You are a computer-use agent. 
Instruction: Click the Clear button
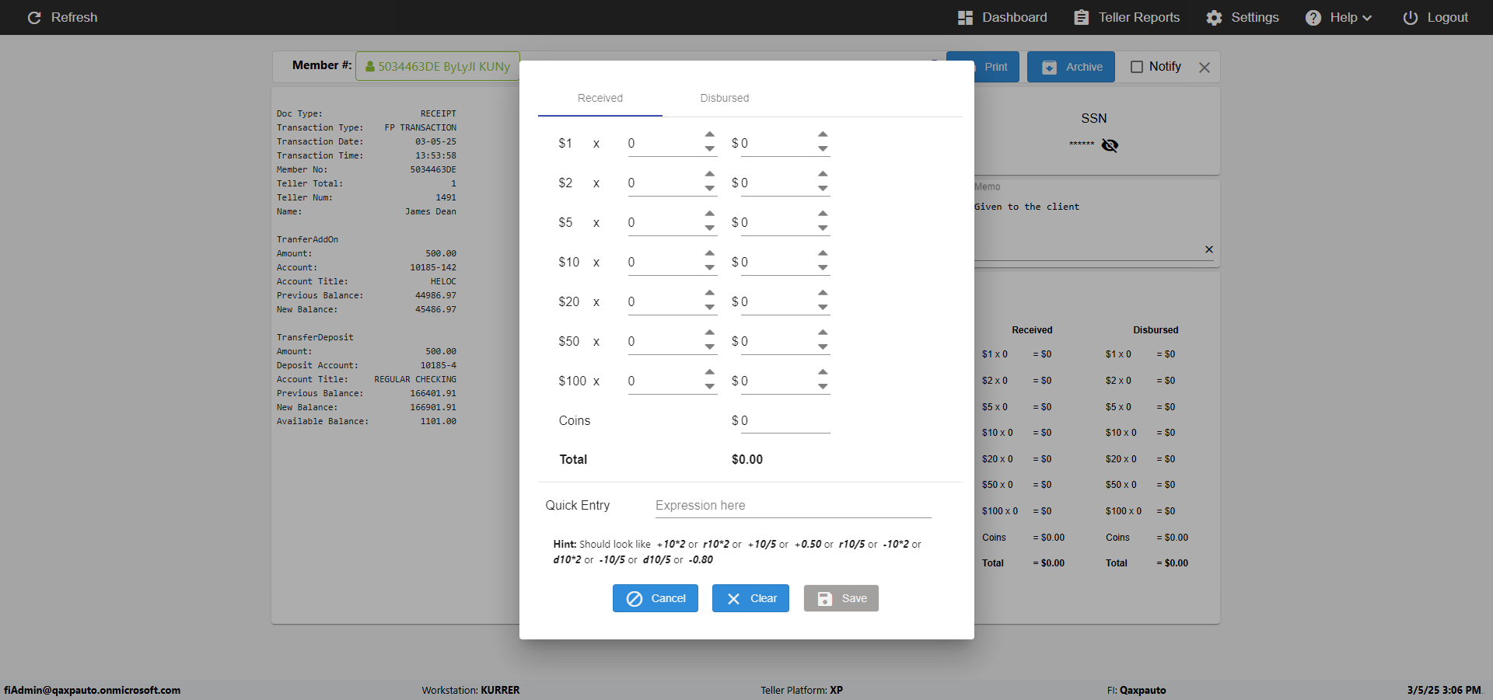pos(750,598)
